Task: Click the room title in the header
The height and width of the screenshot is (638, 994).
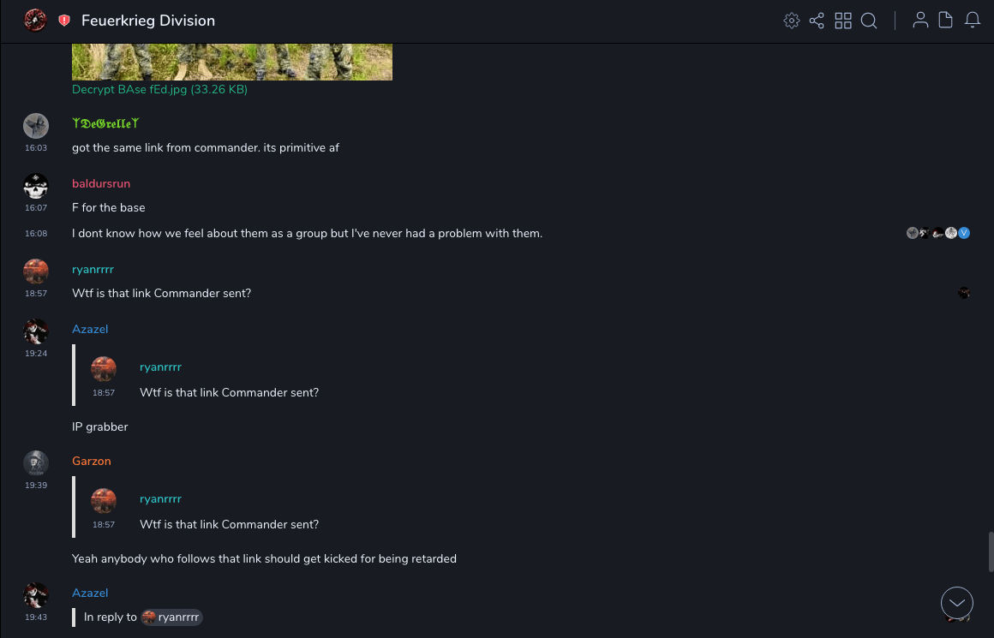Action: 148,21
